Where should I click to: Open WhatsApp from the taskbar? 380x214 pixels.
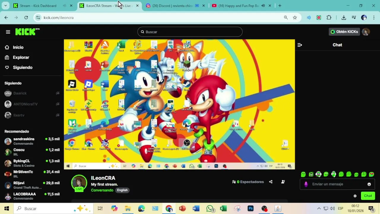point(210,209)
